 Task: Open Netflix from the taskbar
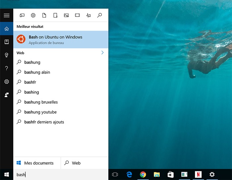point(198,174)
